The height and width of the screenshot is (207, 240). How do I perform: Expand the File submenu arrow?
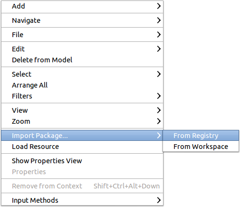pos(159,35)
